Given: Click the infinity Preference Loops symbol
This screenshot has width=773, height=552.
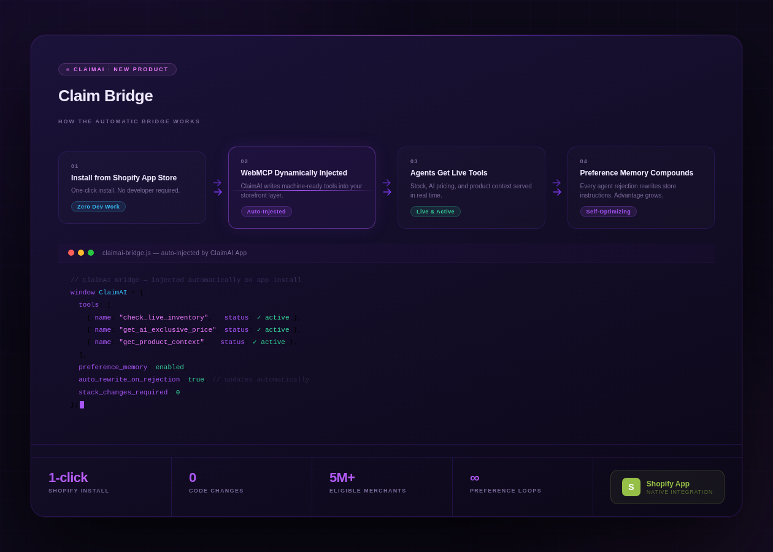Looking at the screenshot, I should [x=475, y=478].
